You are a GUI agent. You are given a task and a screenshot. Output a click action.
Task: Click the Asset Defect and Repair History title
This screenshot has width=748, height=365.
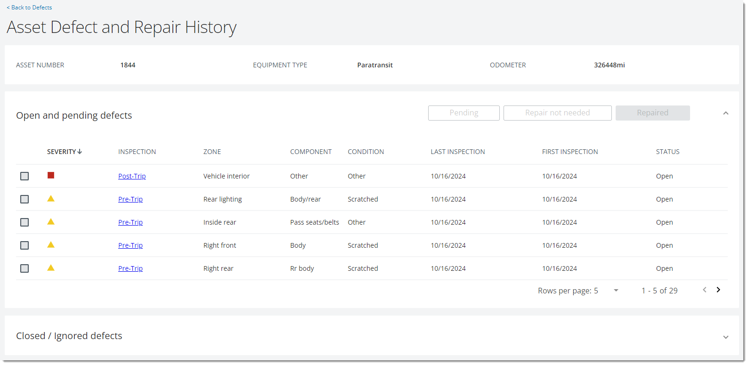click(x=122, y=27)
